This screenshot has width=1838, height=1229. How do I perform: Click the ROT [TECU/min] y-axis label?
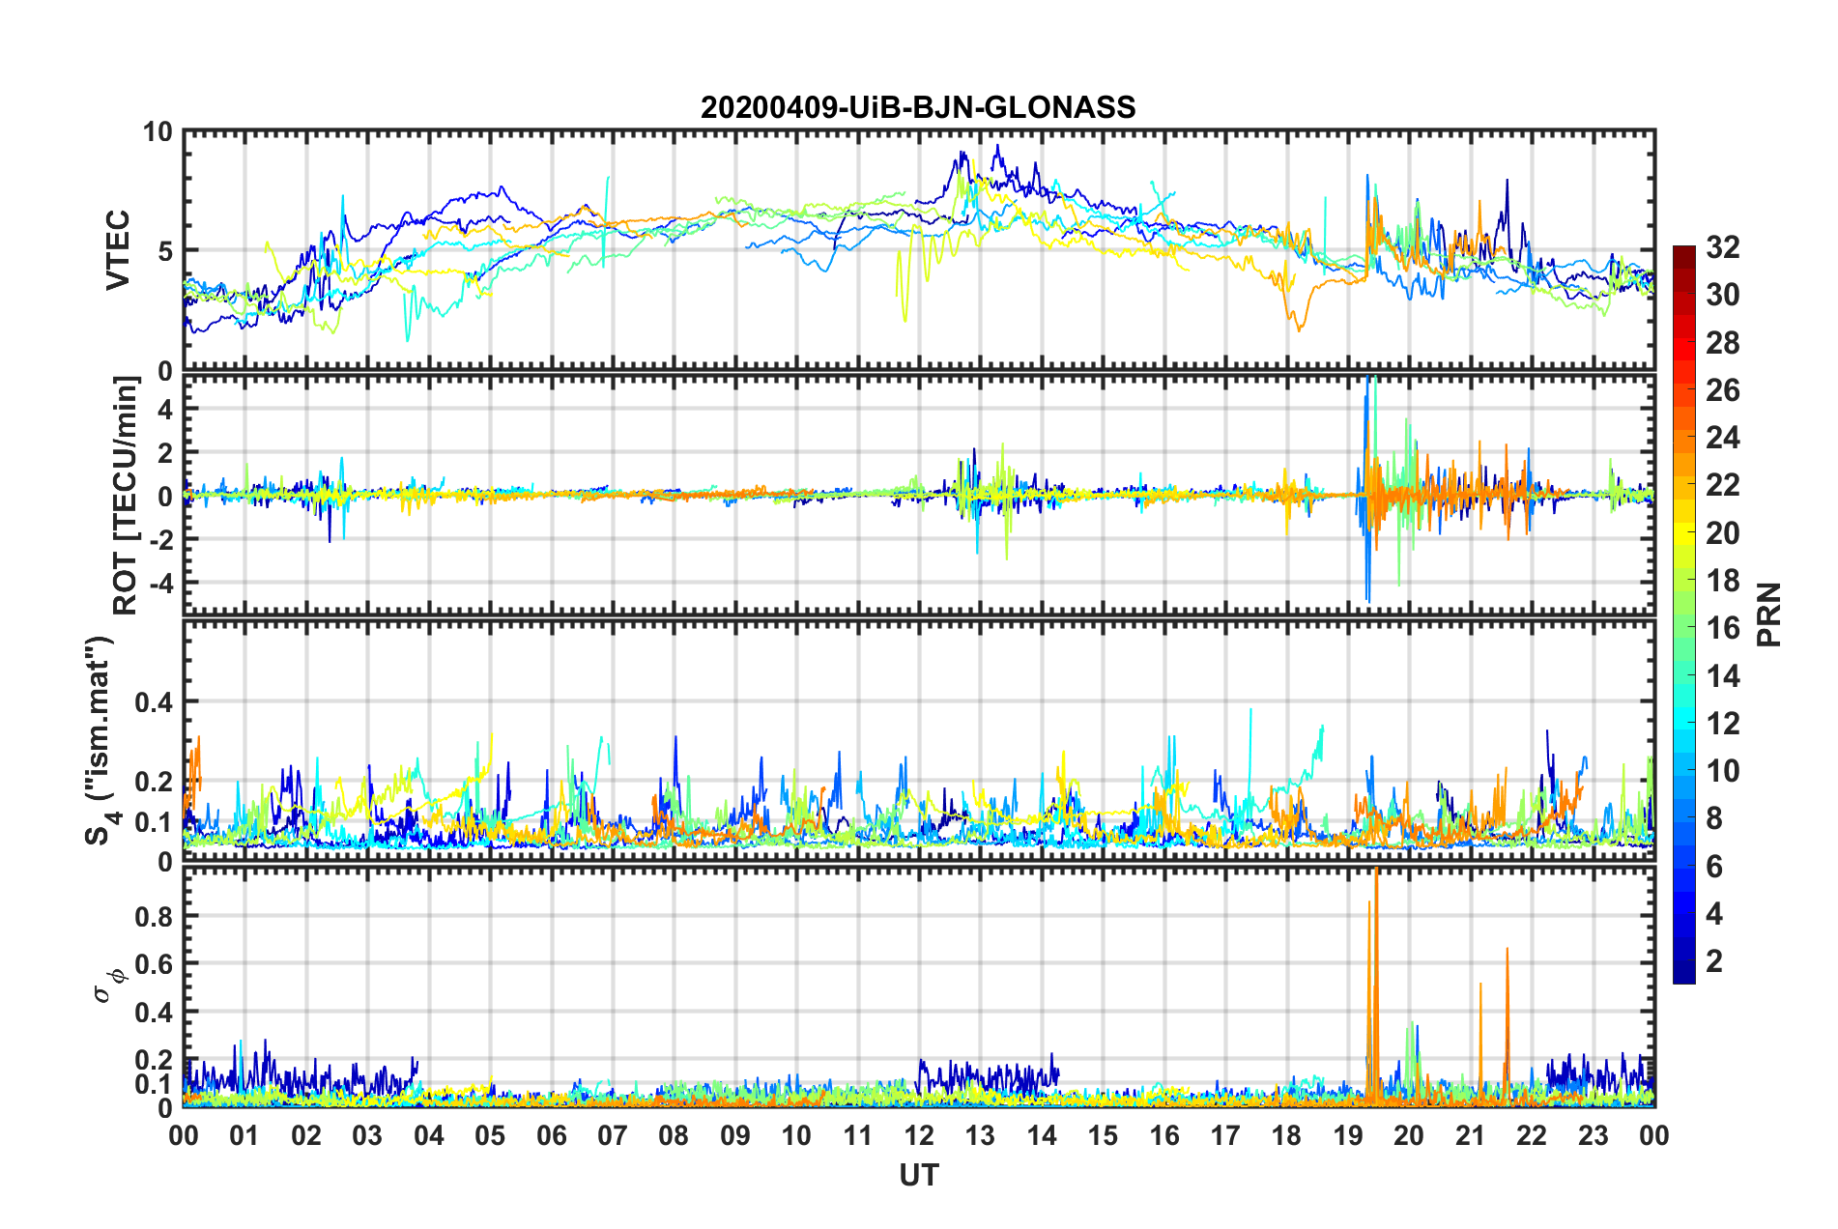point(126,495)
